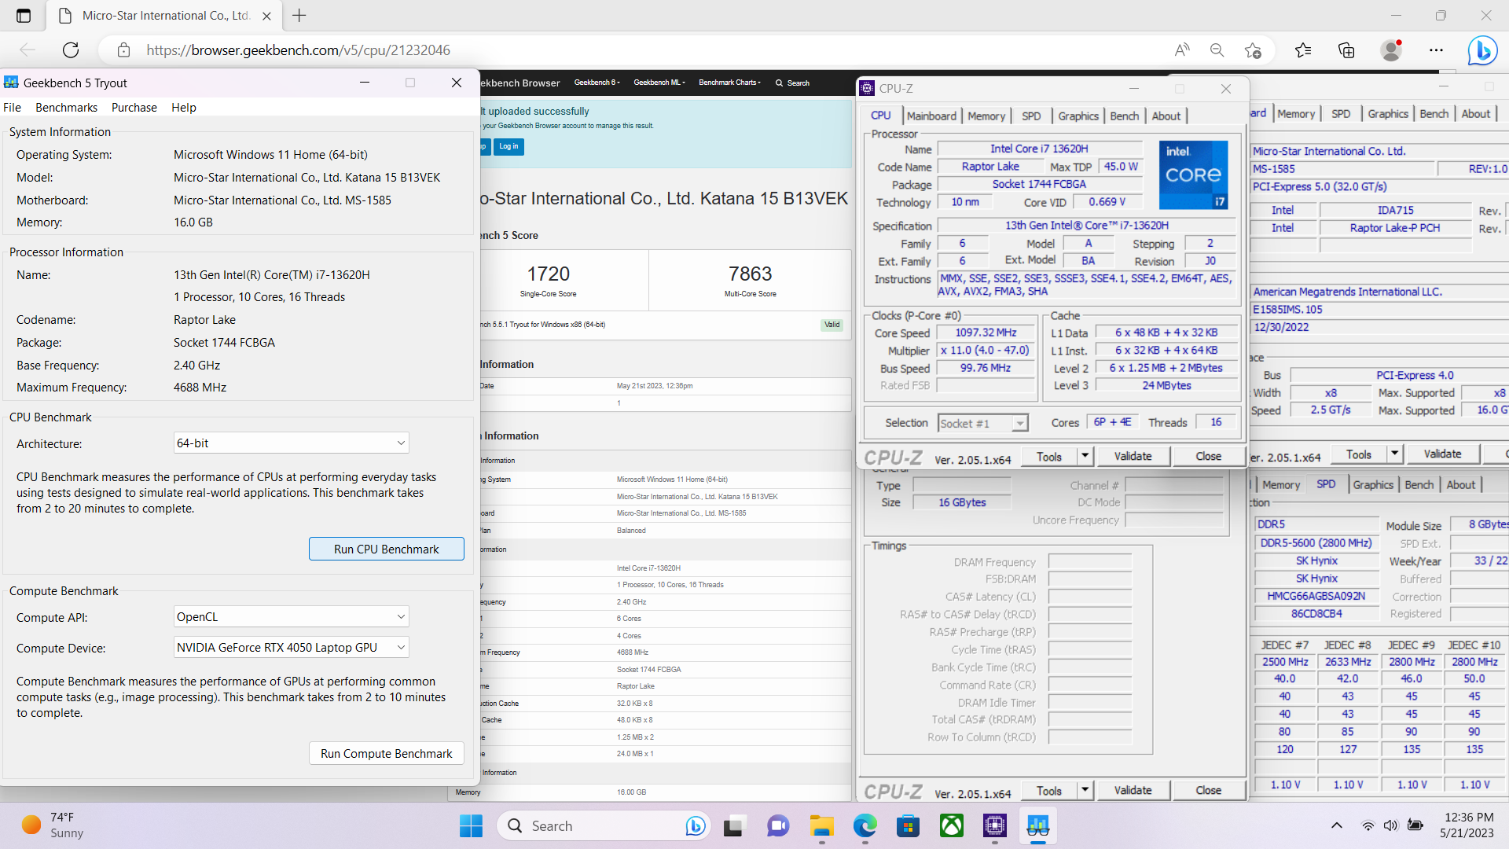The height and width of the screenshot is (849, 1509).
Task: Open Microsoft Store from taskbar
Action: point(909,826)
